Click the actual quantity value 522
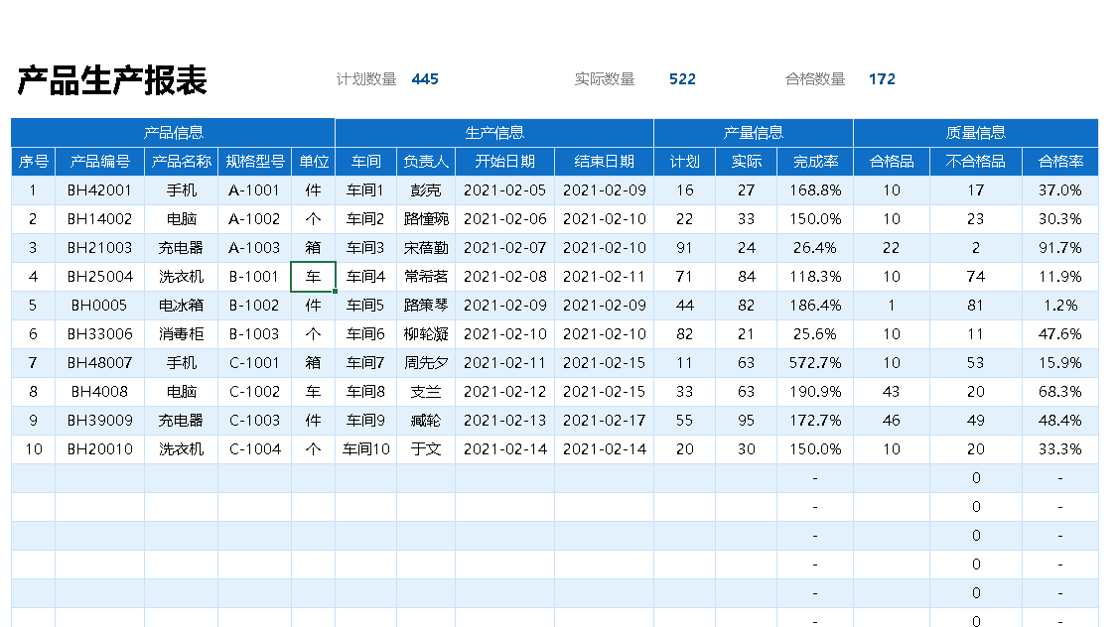Screen dimensions: 1119x627 (682, 79)
